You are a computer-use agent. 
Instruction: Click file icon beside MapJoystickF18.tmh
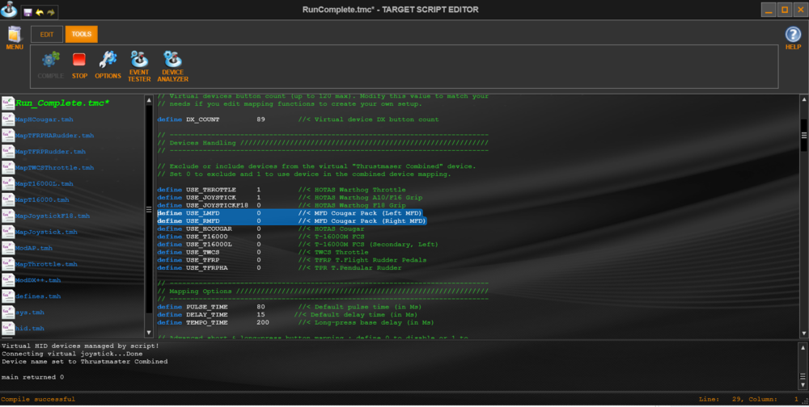tap(8, 216)
